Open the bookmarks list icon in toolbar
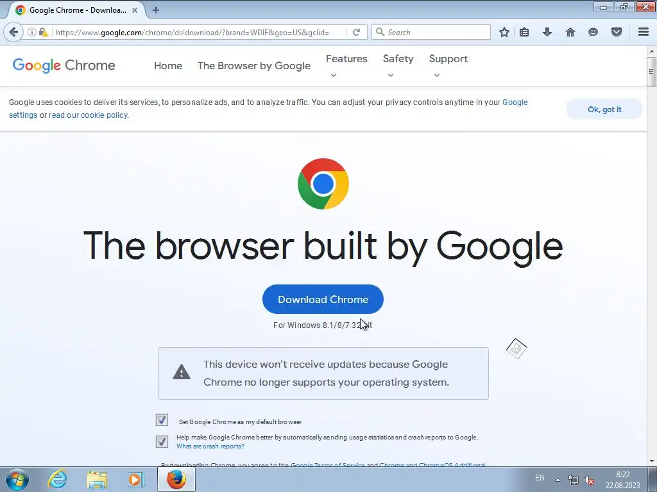 [524, 32]
